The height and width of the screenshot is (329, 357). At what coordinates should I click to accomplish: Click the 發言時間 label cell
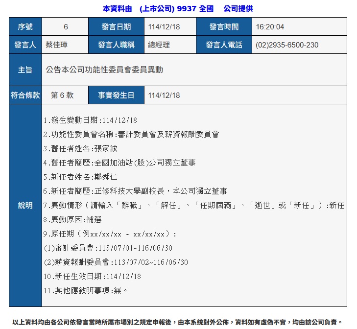[224, 27]
